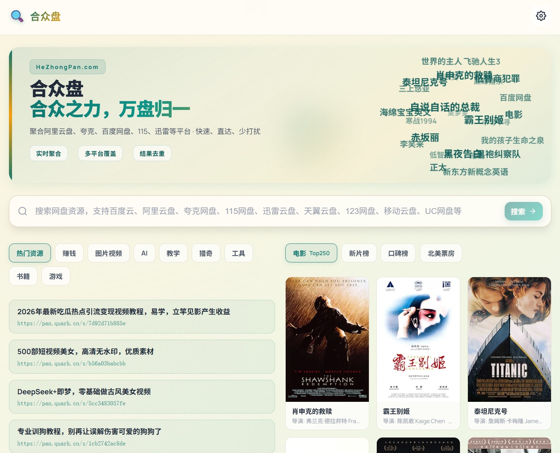Select the 赚钱 category tab
The height and width of the screenshot is (453, 560).
[x=69, y=253]
